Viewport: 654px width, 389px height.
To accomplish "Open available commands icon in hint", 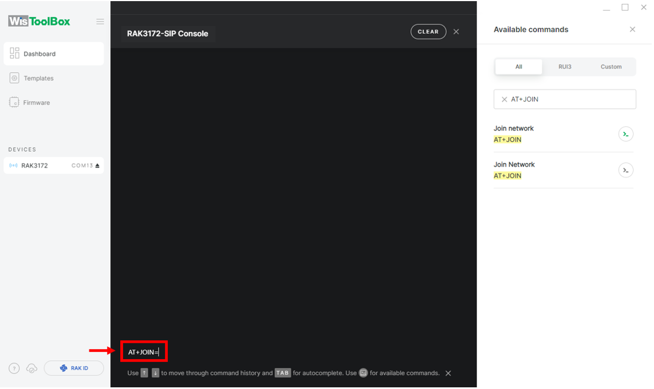I will [363, 373].
